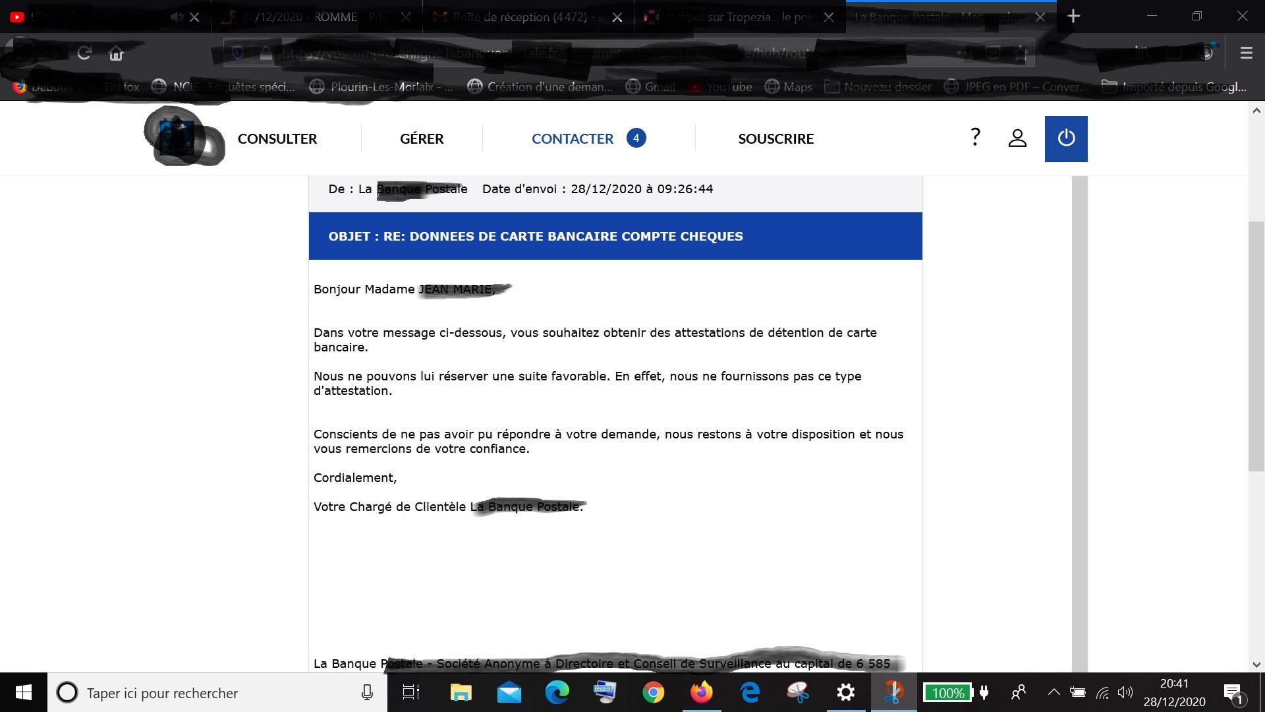Click the browser vertical scrollbar thumb
The width and height of the screenshot is (1265, 712).
(1256, 346)
